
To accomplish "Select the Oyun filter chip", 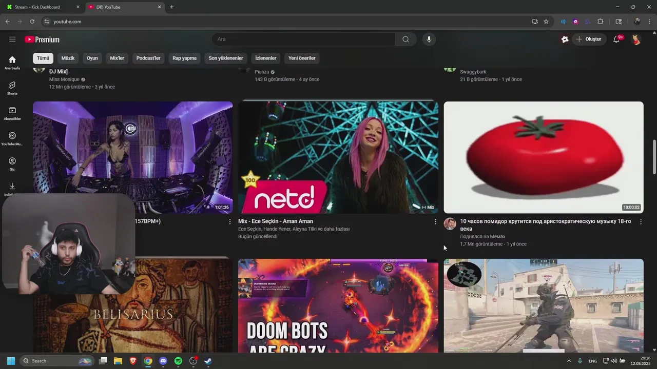I will pyautogui.click(x=92, y=58).
